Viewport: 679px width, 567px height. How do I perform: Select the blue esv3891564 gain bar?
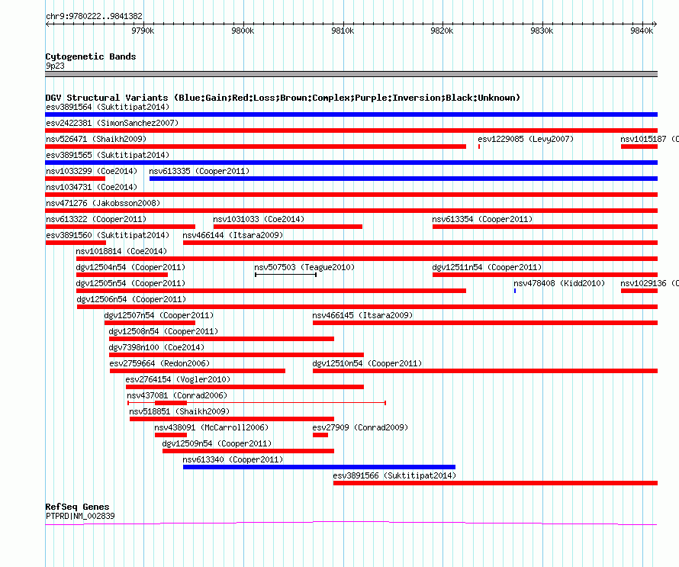pos(351,114)
